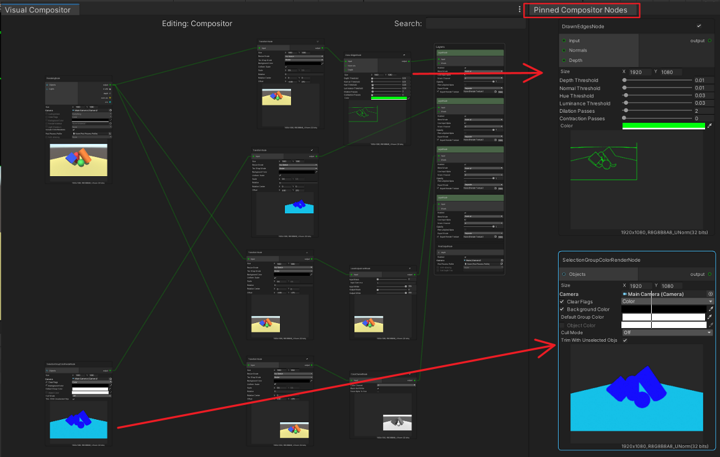Click the Pinned Compositor Nodes header
720x457 pixels.
[x=582, y=10]
